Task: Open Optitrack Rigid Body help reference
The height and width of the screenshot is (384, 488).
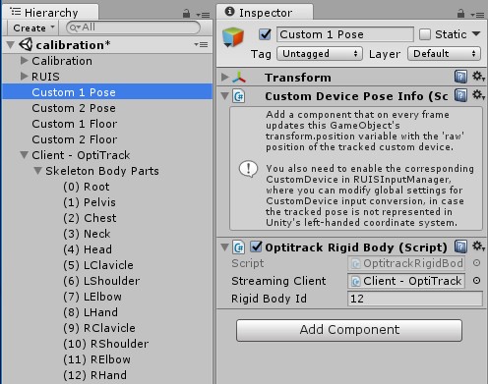Action: point(460,247)
